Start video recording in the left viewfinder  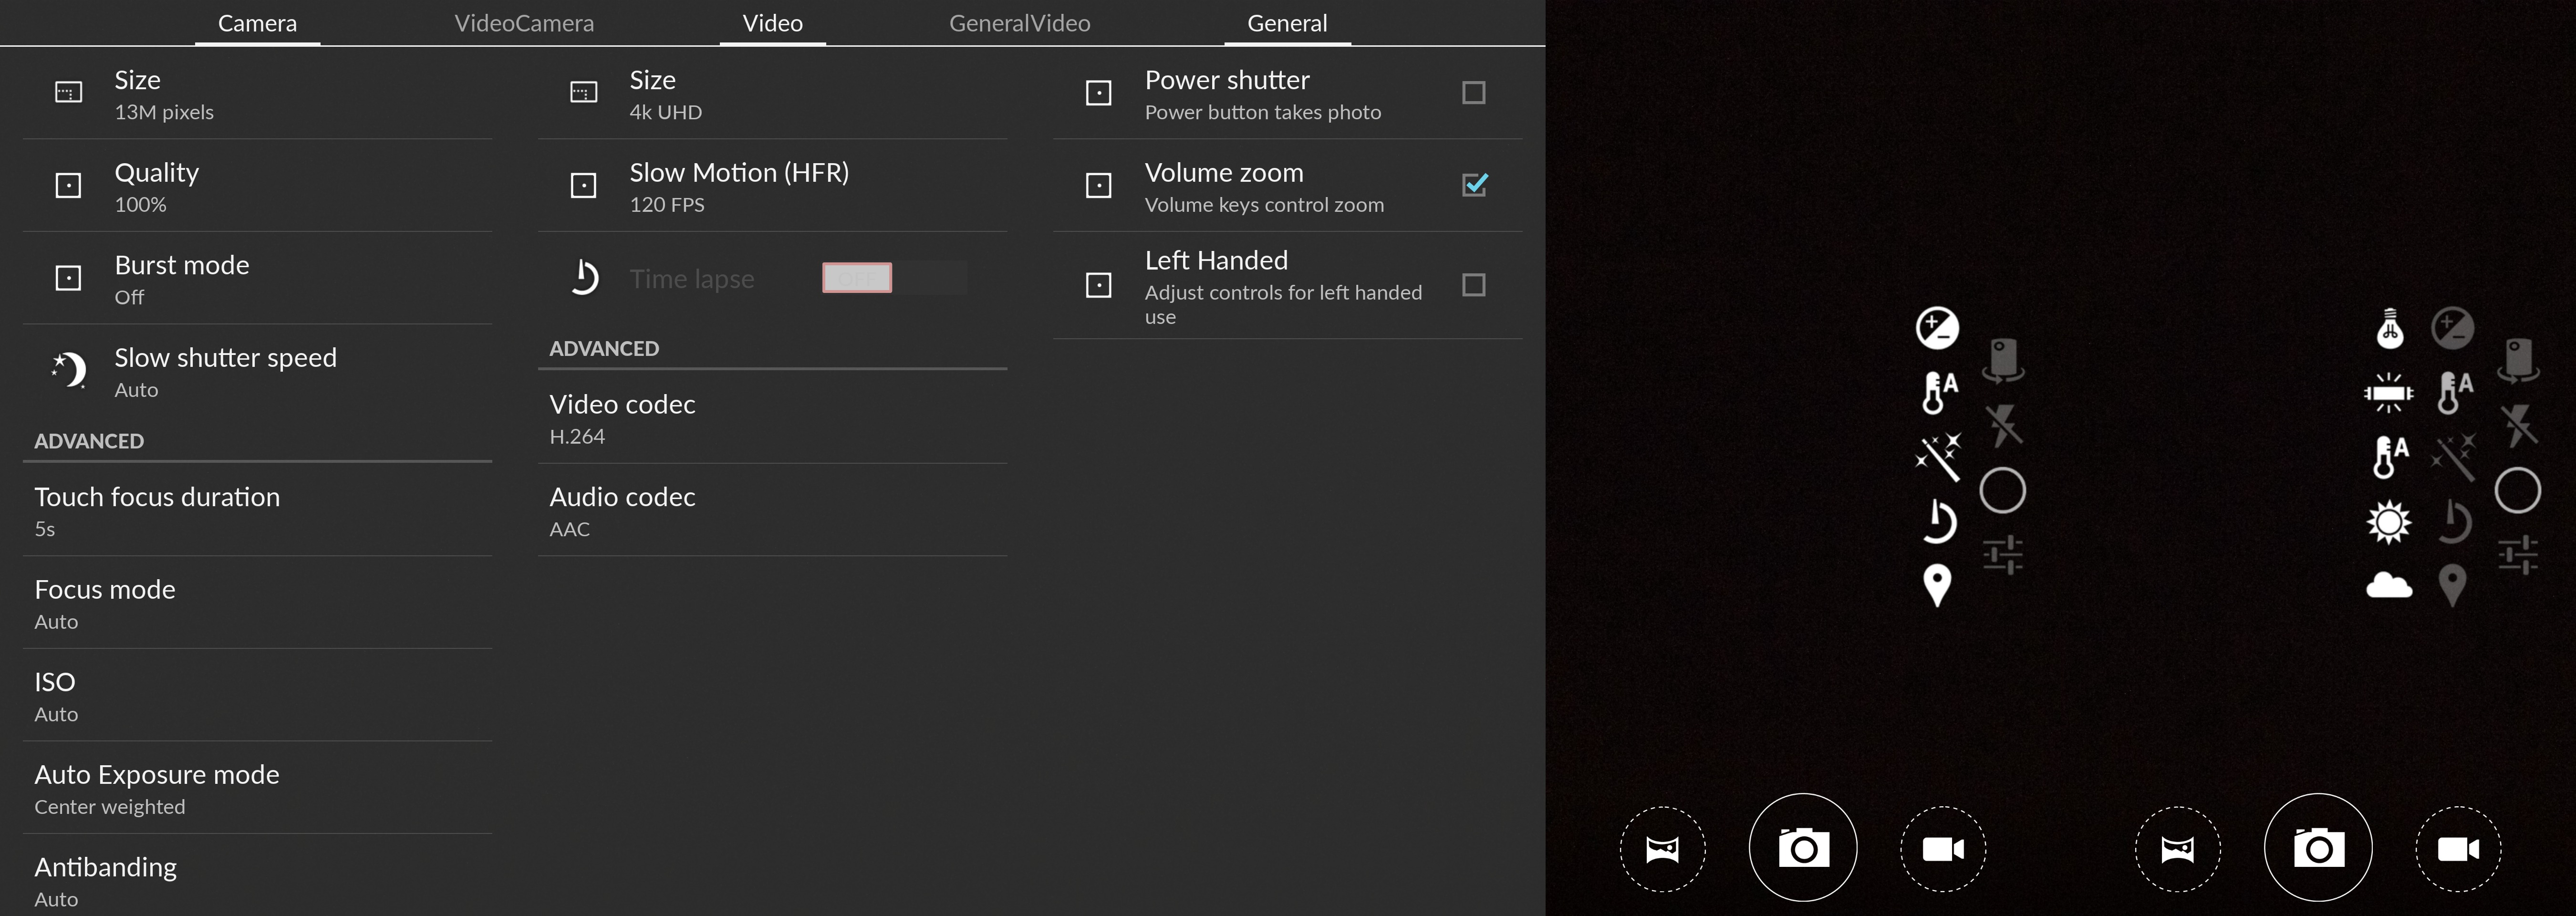1943,849
